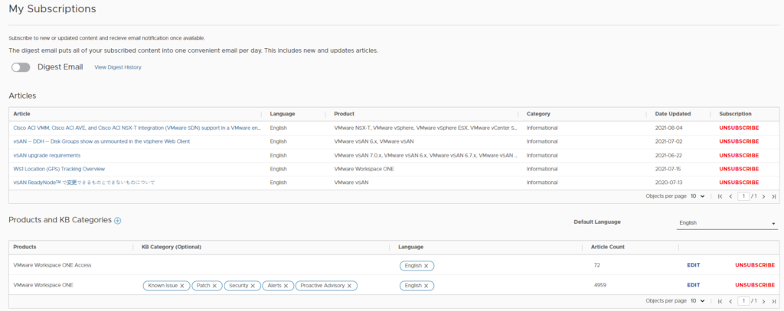
Task: Toggle the Digest Email switch
Action: [x=21, y=67]
